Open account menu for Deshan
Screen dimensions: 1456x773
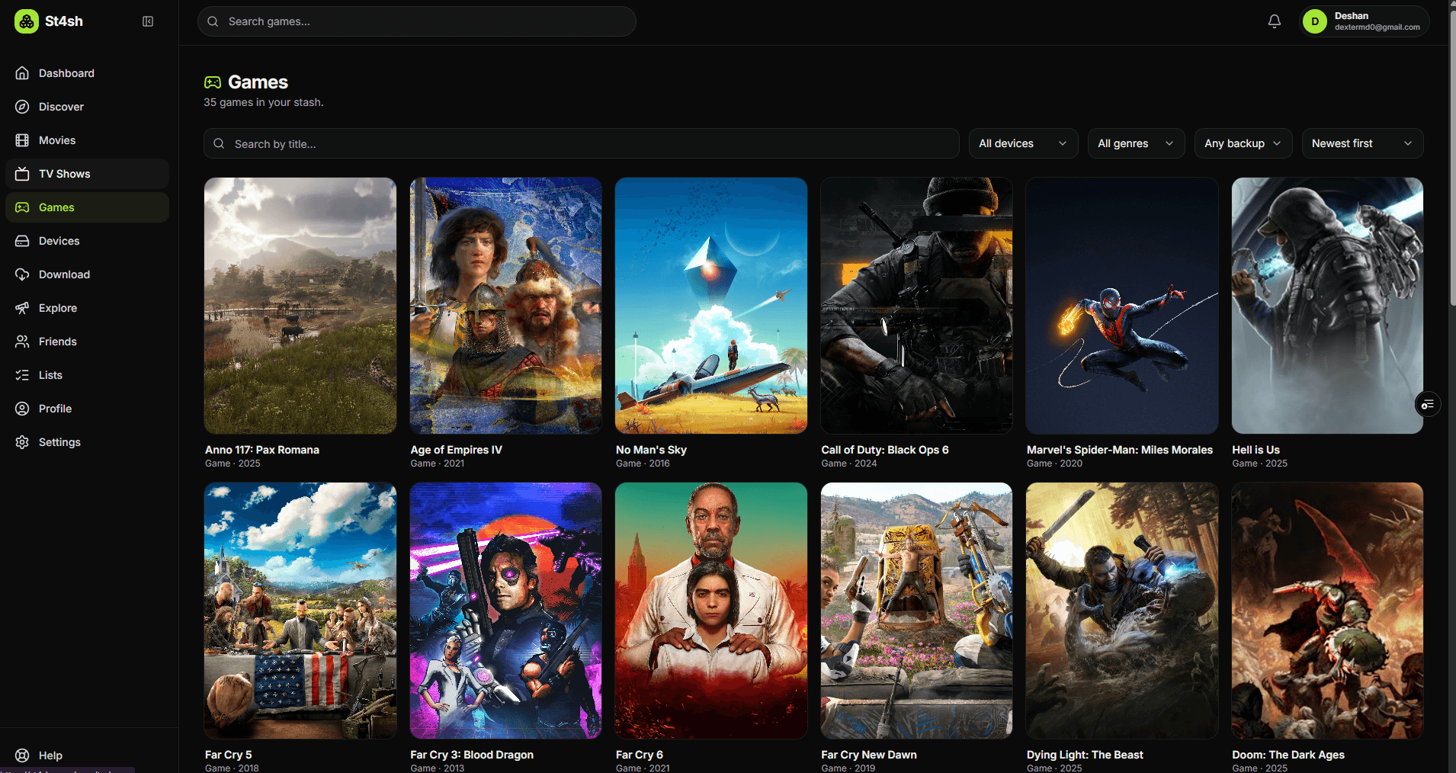tap(1364, 21)
